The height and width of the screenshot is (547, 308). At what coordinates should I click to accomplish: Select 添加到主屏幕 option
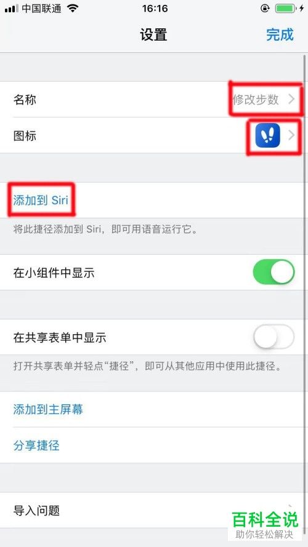coord(48,409)
